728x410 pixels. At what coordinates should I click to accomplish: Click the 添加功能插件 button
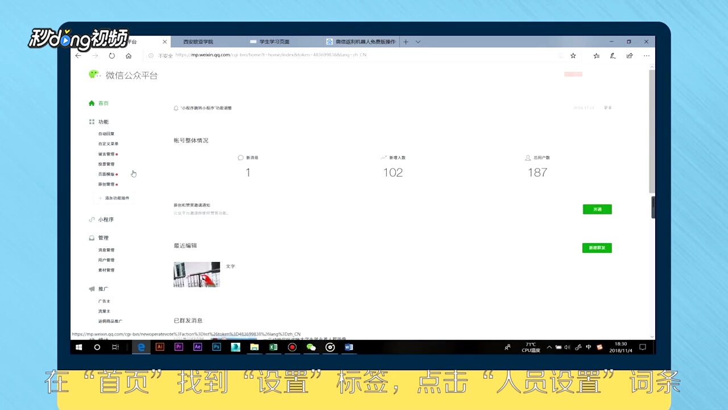point(114,198)
